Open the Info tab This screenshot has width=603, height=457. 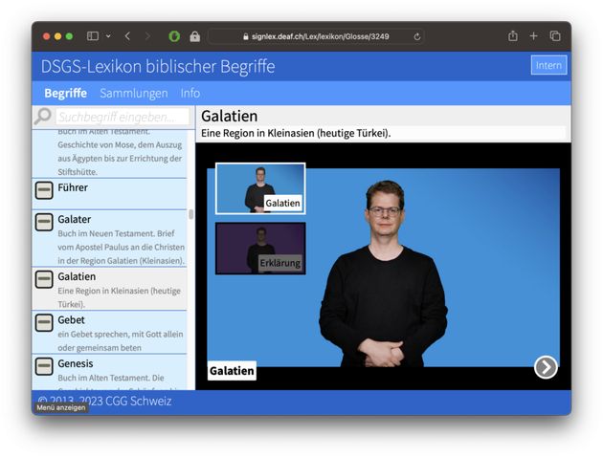190,93
